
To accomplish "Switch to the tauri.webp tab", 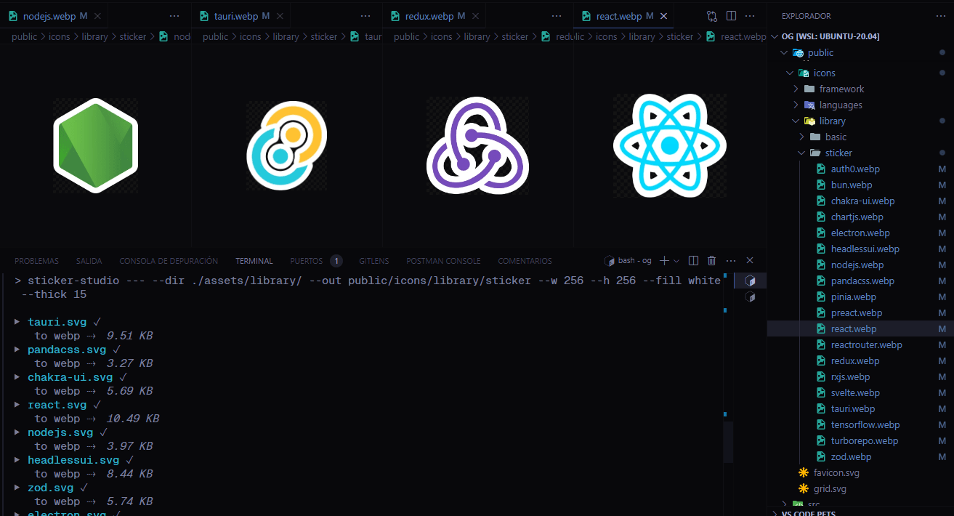I will tap(241, 16).
